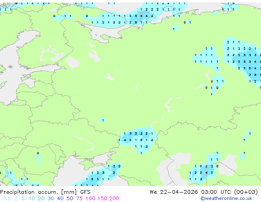This screenshot has height=202, width=261.
Task: Select the 100 mm legend value
Action: pos(91,199)
